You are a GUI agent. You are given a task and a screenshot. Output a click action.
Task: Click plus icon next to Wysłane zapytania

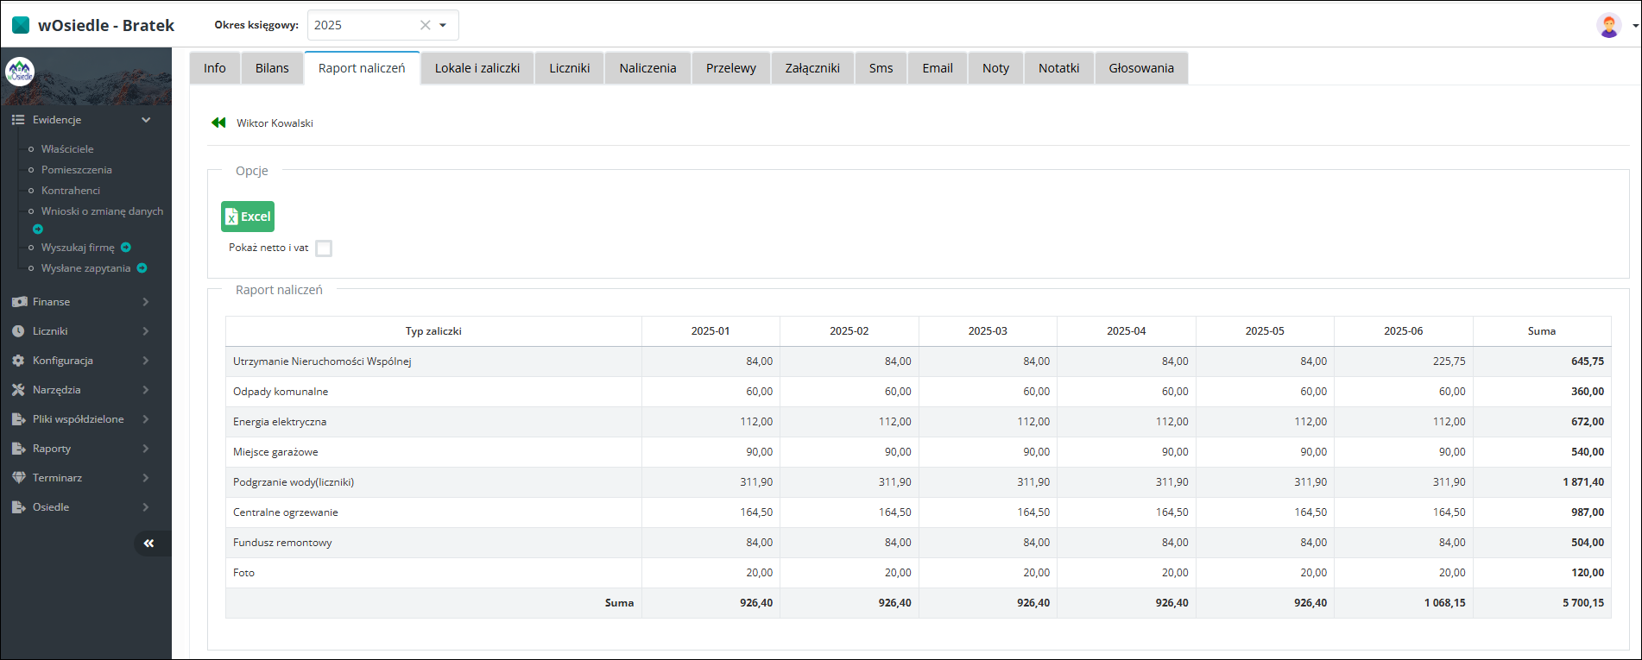[142, 268]
